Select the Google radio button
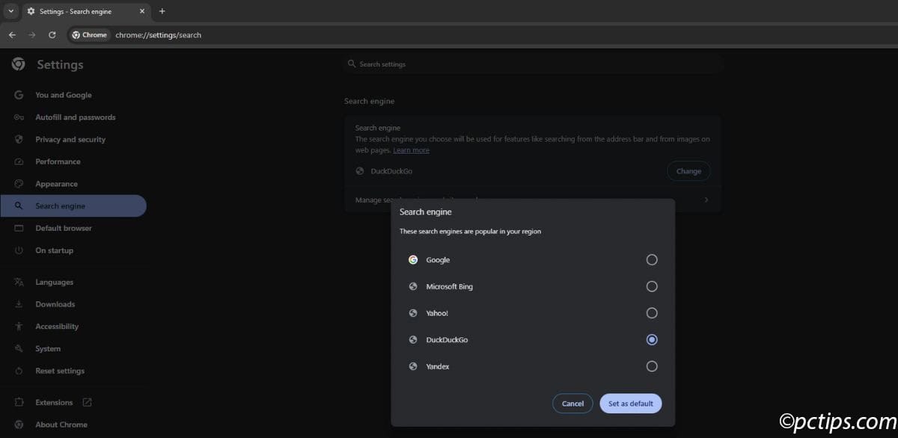The height and width of the screenshot is (438, 898). click(652, 259)
